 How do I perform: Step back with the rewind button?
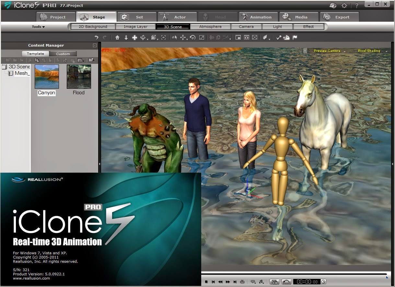(x=220, y=282)
